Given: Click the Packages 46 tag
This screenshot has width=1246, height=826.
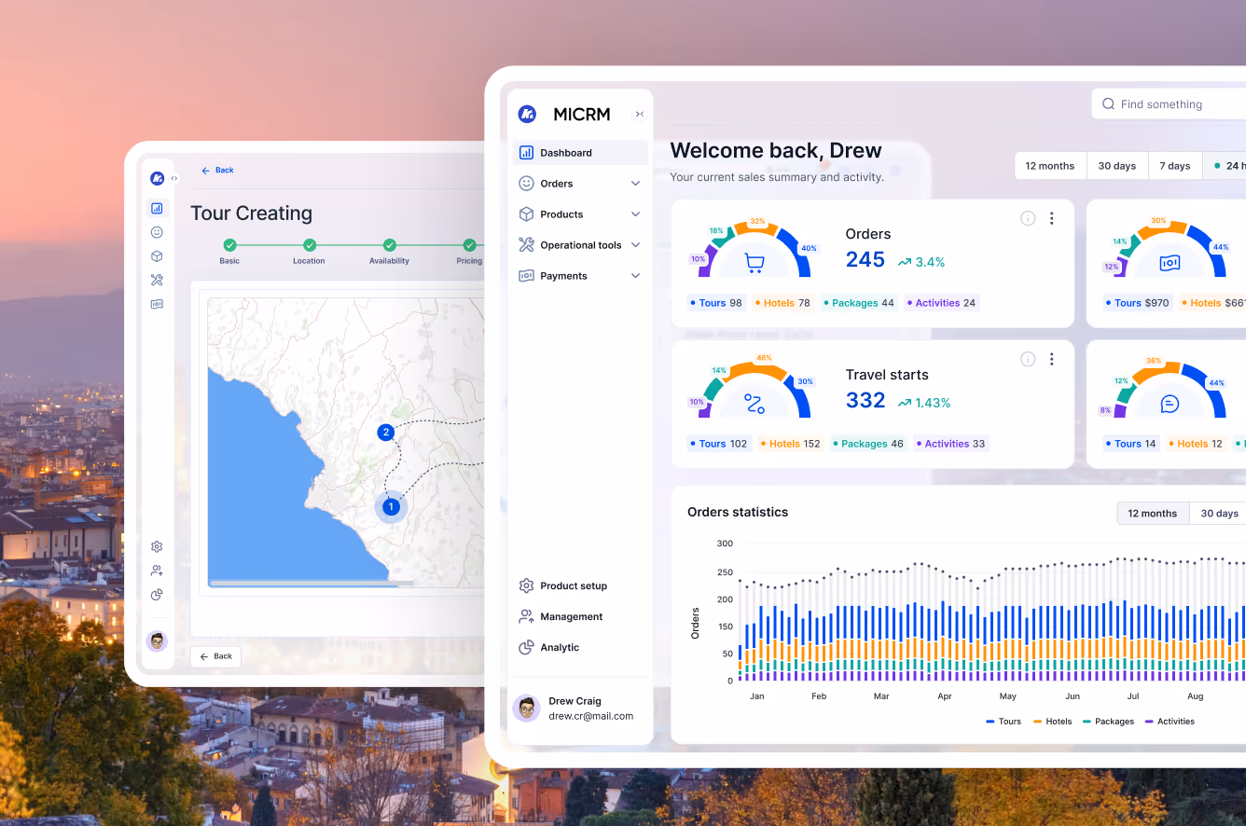Looking at the screenshot, I should click(868, 444).
